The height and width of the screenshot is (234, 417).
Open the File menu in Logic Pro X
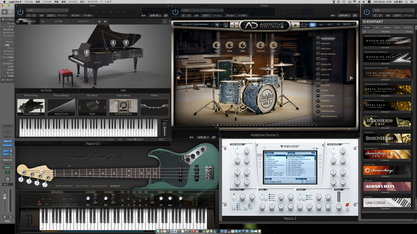[x=28, y=2]
